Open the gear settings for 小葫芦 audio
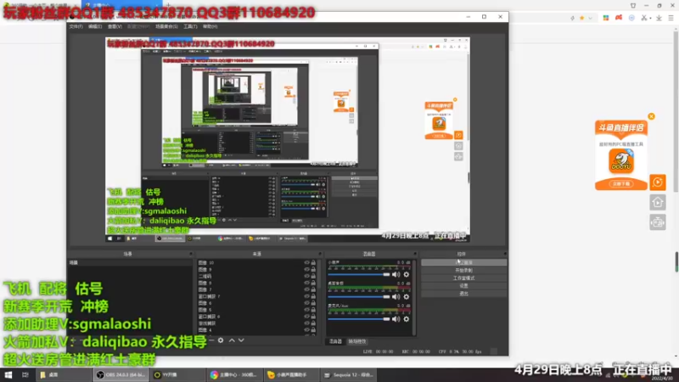The width and height of the screenshot is (679, 382). coord(407,274)
